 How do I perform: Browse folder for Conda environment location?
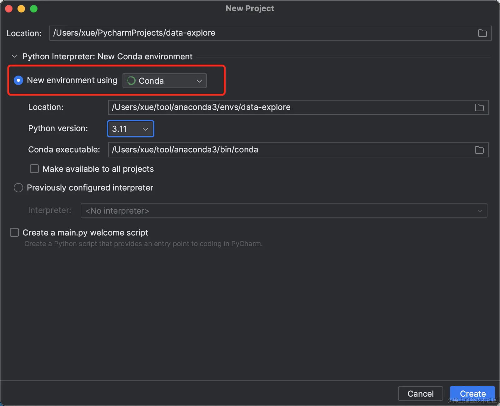(x=479, y=107)
